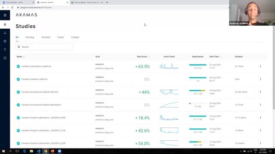Open Visual Studio Code from taskbar
Image resolution: width=275 pixels, height=154 pixels.
coord(38,151)
